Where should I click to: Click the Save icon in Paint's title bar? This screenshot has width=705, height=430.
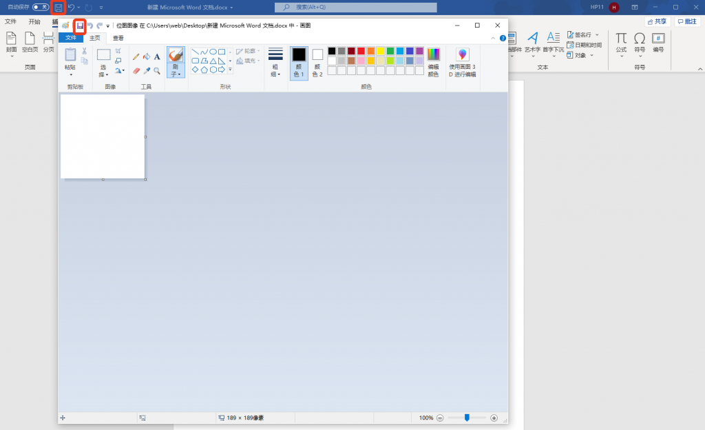click(x=80, y=25)
